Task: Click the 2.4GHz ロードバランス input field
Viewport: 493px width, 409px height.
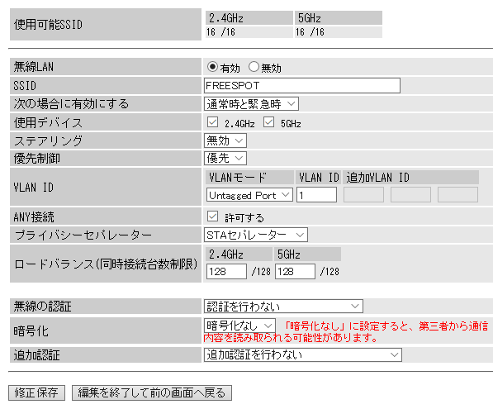Action: [x=226, y=271]
